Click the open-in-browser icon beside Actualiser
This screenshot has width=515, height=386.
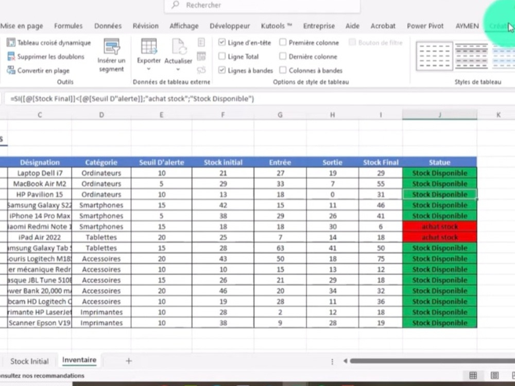coord(201,57)
